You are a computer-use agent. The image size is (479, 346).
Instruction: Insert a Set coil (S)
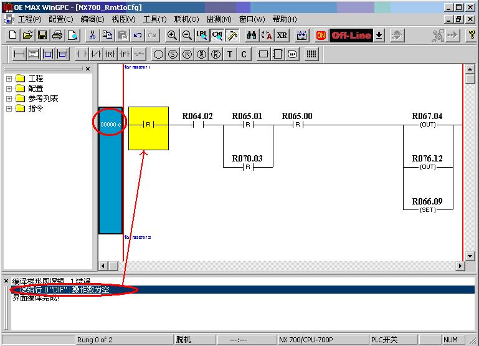pos(173,54)
